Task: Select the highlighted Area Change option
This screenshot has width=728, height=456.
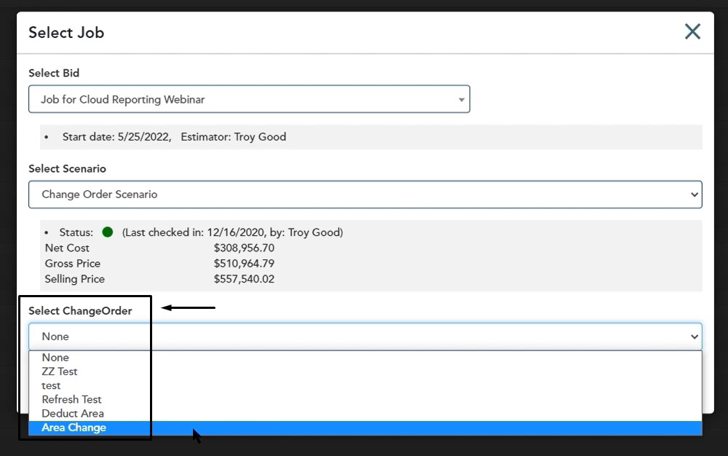Action: [74, 428]
